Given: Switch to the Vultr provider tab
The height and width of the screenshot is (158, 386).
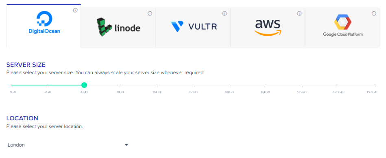Looking at the screenshot, I should [x=193, y=28].
